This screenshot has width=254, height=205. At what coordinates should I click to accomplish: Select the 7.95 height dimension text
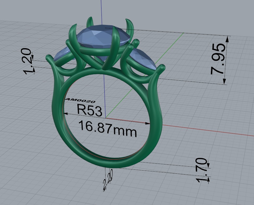pyautogui.click(x=218, y=59)
